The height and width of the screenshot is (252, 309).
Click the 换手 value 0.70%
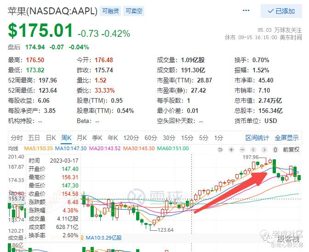[x=261, y=60]
